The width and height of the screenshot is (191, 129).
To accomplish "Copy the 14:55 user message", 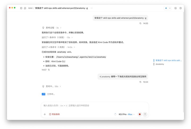I will click(140, 23).
